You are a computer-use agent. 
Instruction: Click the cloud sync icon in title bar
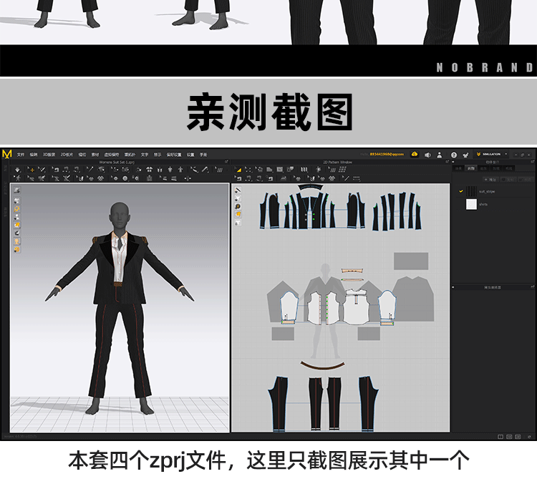coord(415,155)
